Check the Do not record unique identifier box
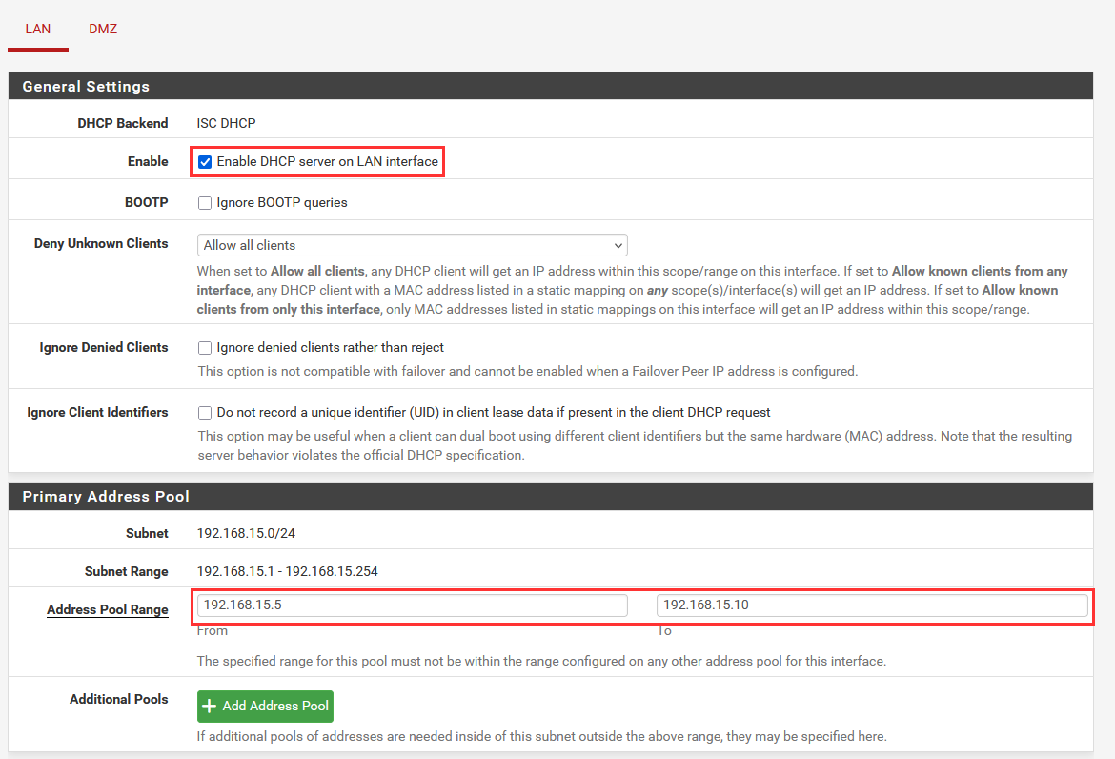 tap(205, 413)
